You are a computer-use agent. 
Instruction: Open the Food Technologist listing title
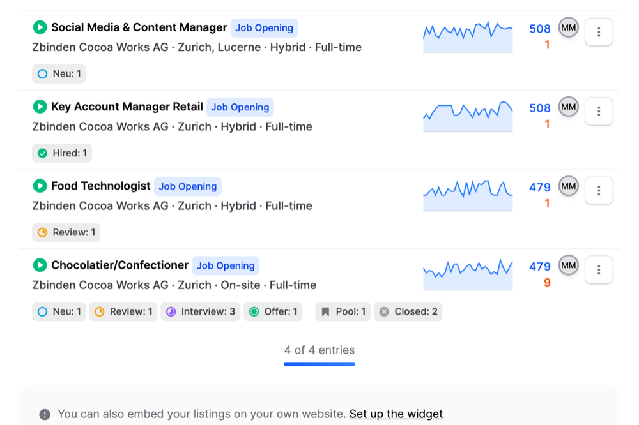(101, 186)
